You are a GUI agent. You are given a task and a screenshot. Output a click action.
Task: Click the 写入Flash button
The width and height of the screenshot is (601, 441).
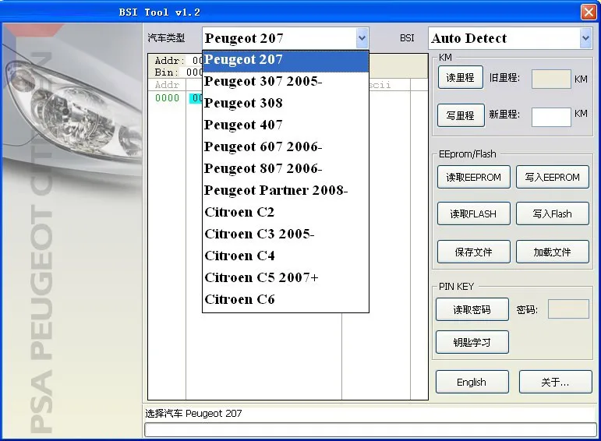click(x=553, y=213)
